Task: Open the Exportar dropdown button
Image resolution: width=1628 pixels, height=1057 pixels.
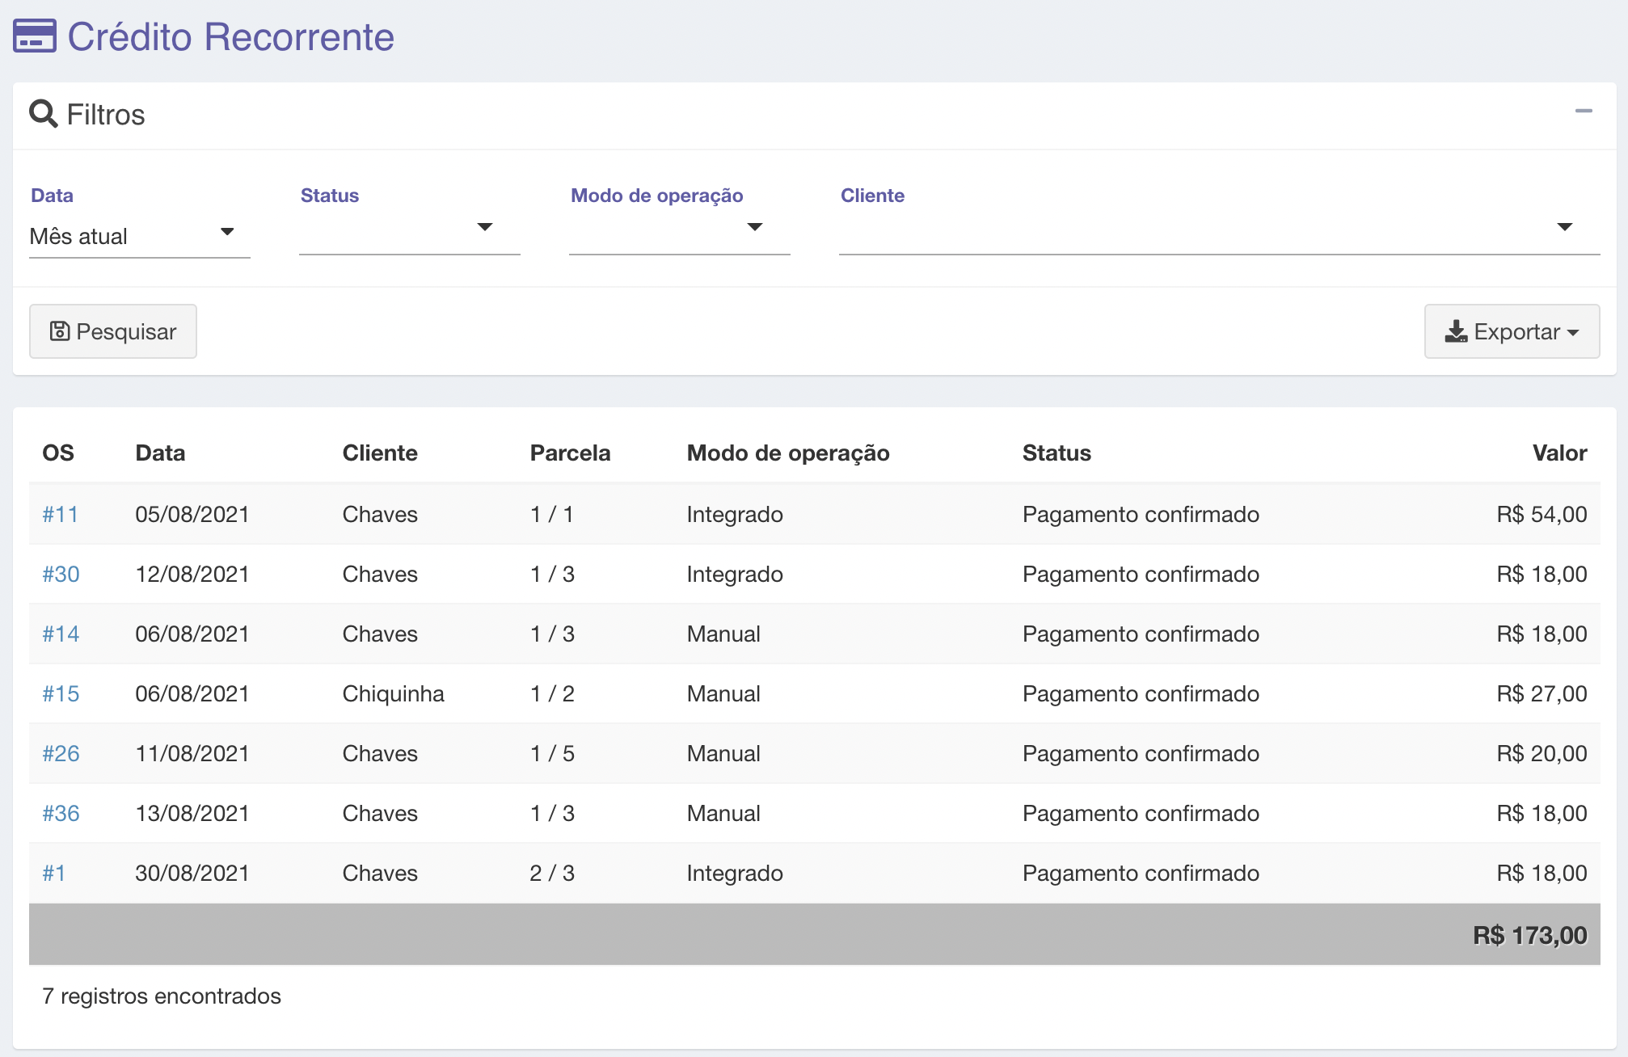Action: (1511, 331)
